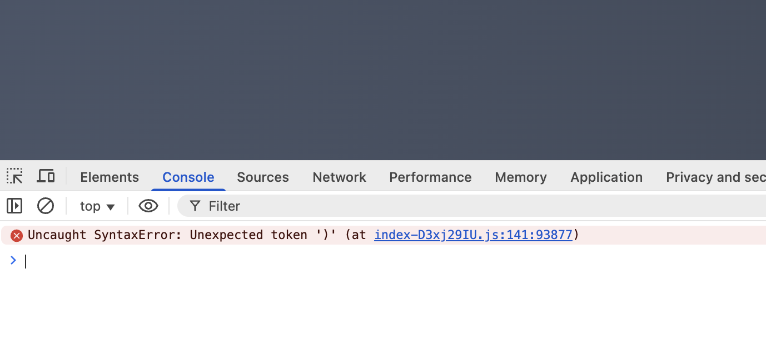Open the top JavaScript context dropdown

97,206
